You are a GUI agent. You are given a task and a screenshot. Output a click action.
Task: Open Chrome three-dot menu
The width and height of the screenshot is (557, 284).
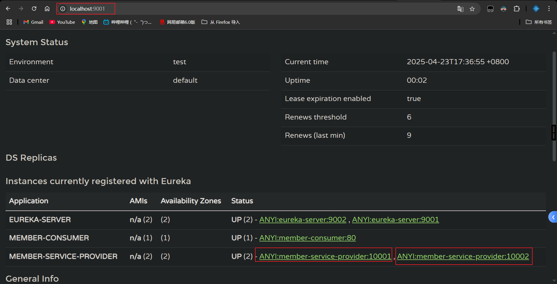click(x=549, y=9)
